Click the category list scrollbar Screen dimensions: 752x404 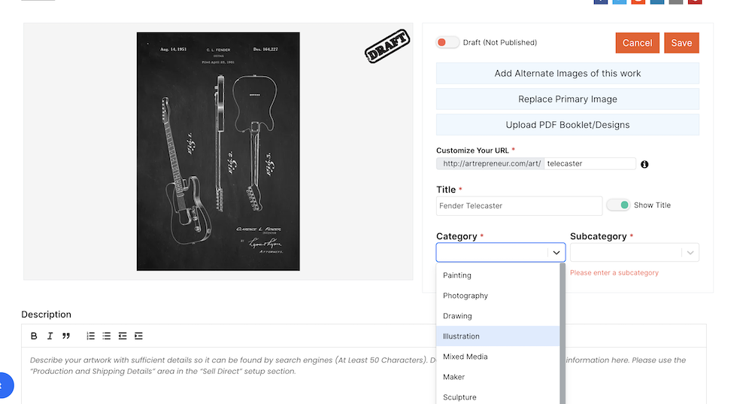click(562, 333)
